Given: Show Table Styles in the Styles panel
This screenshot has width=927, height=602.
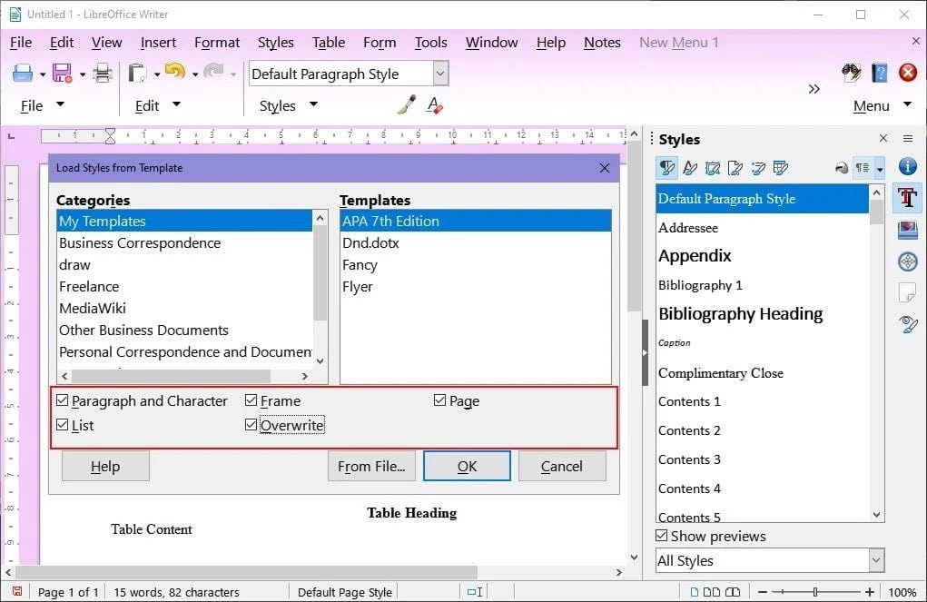Looking at the screenshot, I should 781,168.
